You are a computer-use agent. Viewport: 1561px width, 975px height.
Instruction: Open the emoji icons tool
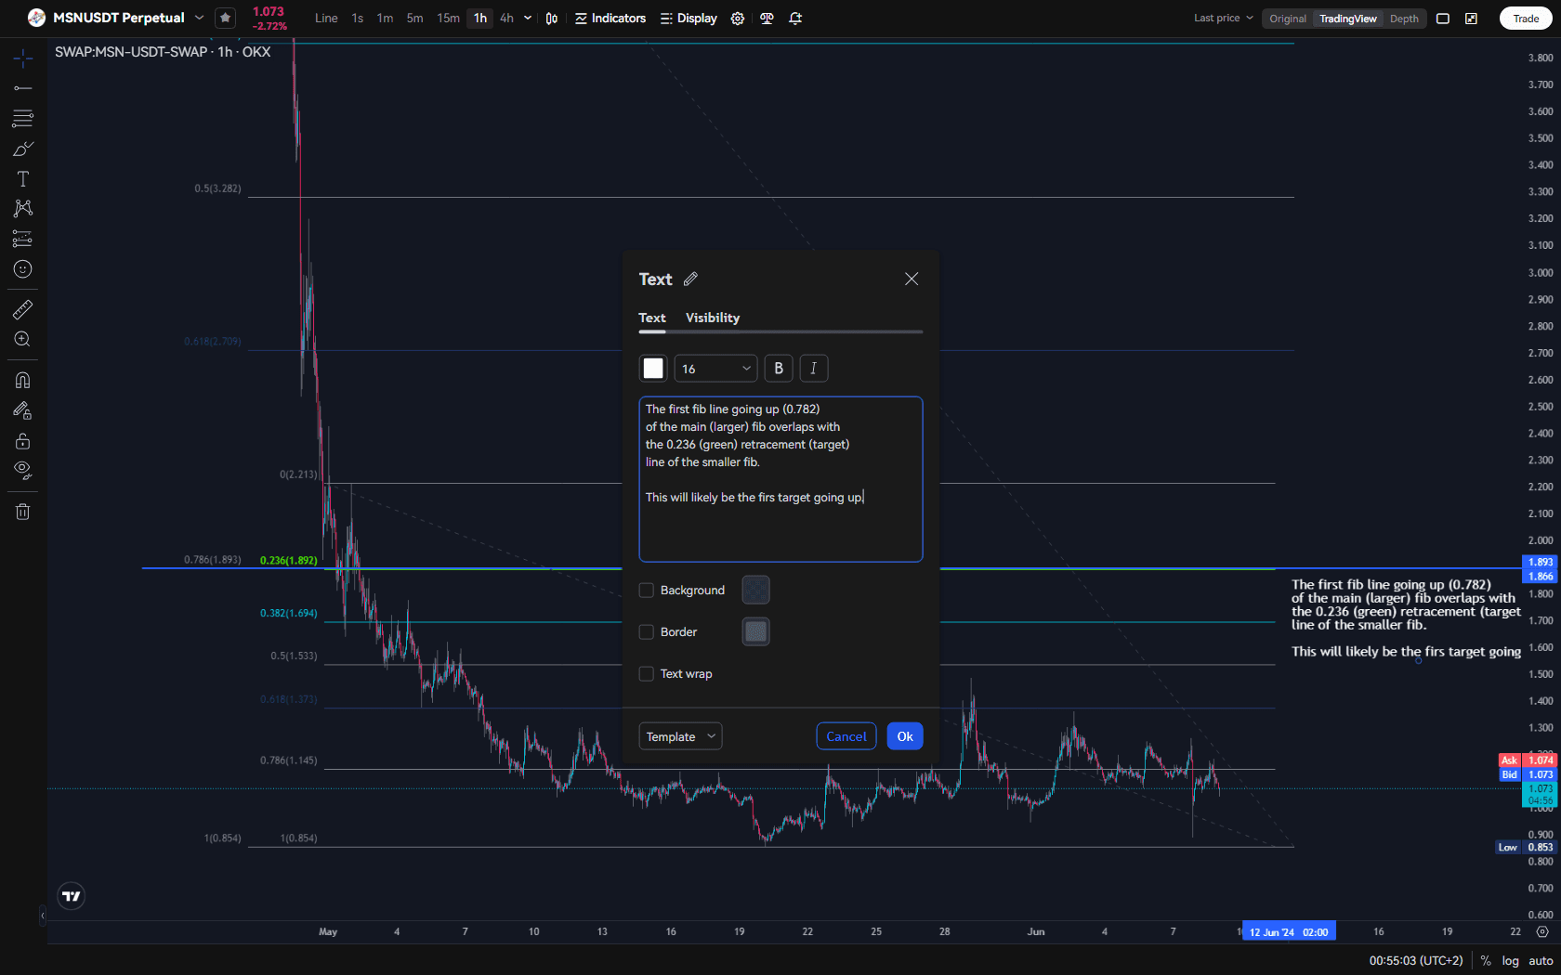pos(23,269)
